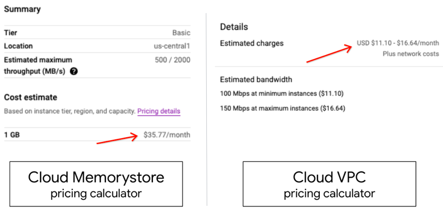The image size is (443, 210).
Task: Click the USD $11.10 - $16.64/month amount
Action: pos(398,43)
